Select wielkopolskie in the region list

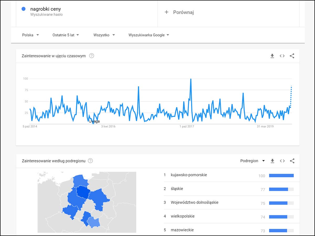pyautogui.click(x=183, y=216)
